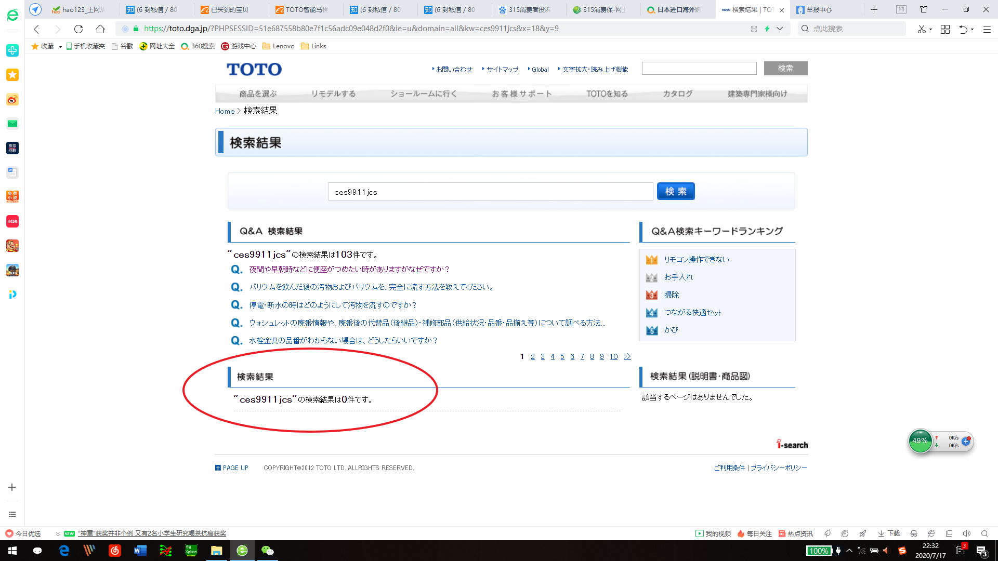Viewport: 998px width, 561px height.
Task: Click the browser forward arrow
Action: pos(58,29)
